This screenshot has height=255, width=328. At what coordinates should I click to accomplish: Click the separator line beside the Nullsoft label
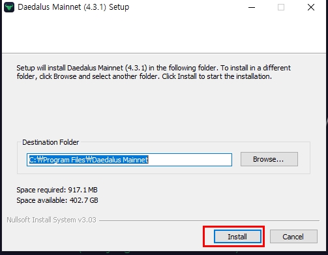tap(209, 220)
